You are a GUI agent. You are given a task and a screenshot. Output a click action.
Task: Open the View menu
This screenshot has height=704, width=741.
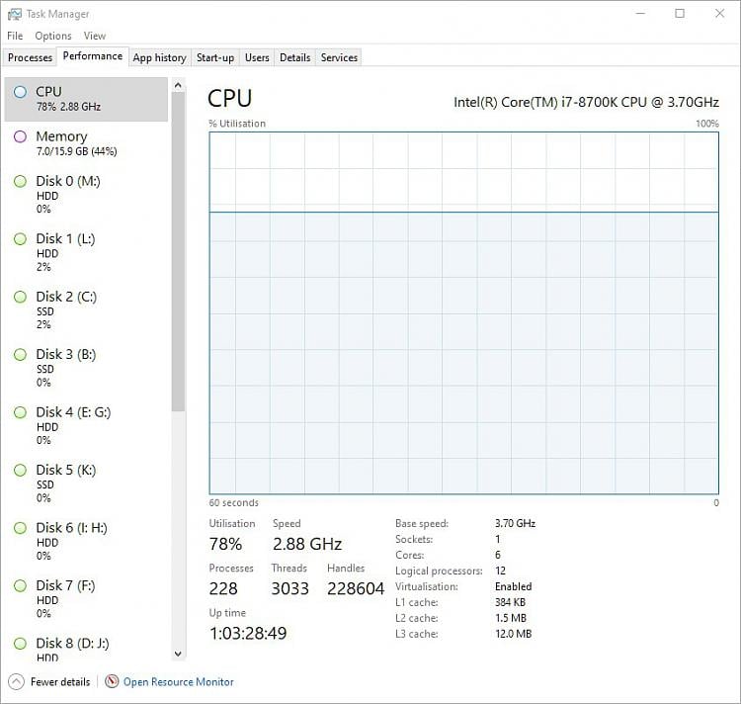coord(95,36)
